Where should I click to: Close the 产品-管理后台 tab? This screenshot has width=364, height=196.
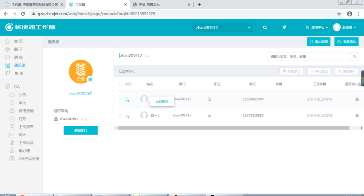click(x=189, y=5)
